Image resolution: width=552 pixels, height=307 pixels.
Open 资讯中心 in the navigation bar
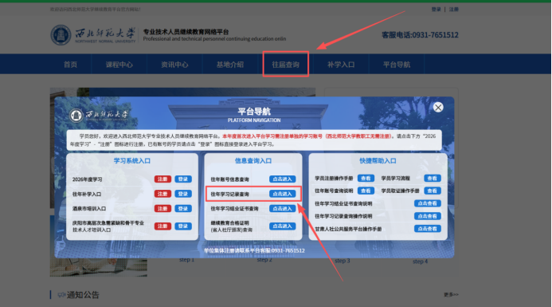pyautogui.click(x=174, y=65)
